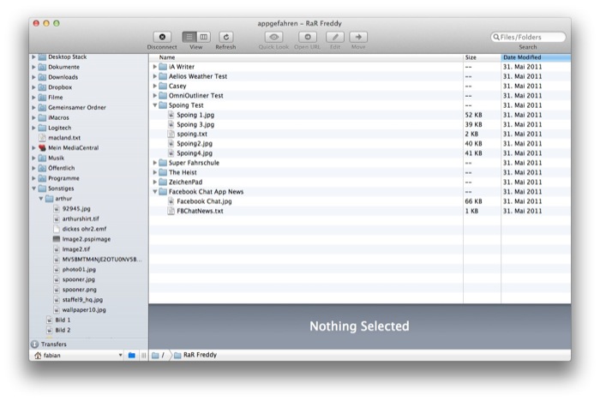Viewport: 600px width, 401px height.
Task: Switch to column view mode
Action: click(x=203, y=37)
